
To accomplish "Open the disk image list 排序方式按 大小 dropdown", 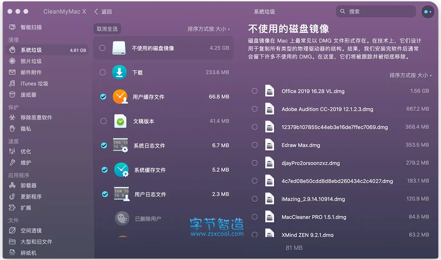I will click(x=410, y=75).
